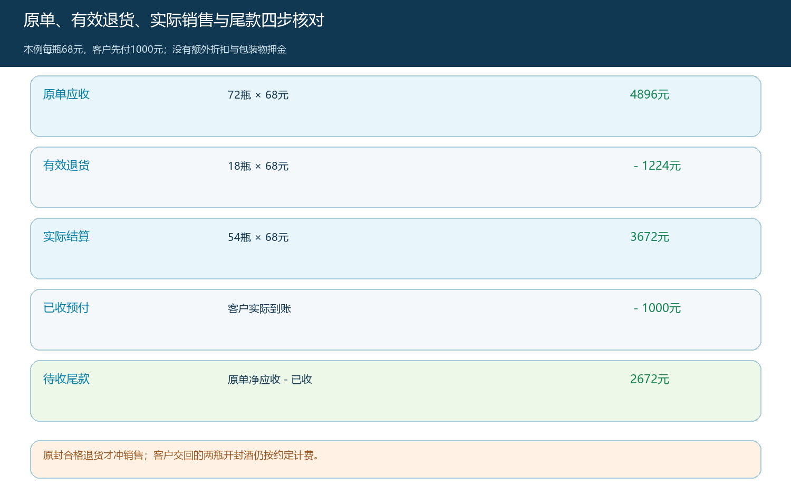
Task: Click the text 客户实际到账
Action: [x=259, y=308]
